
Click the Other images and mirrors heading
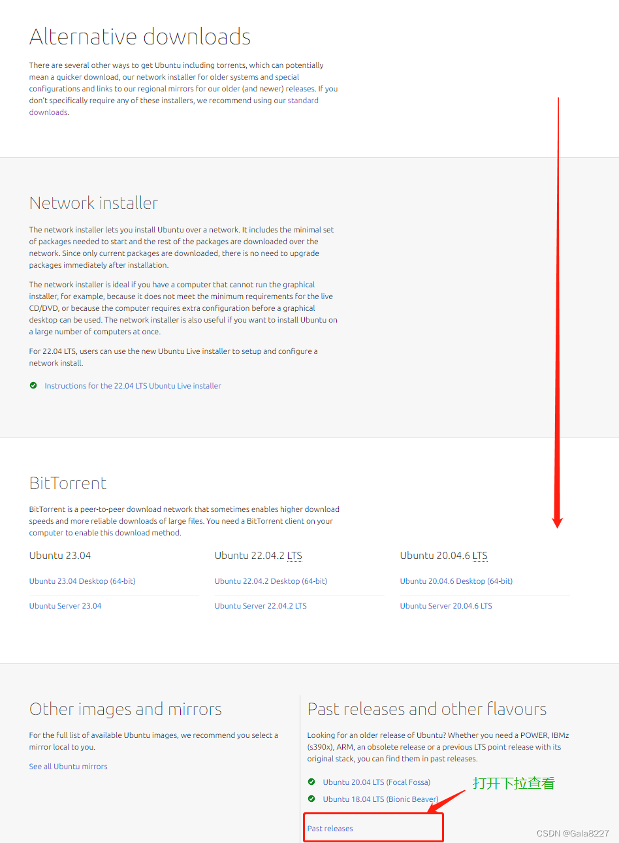coord(125,709)
